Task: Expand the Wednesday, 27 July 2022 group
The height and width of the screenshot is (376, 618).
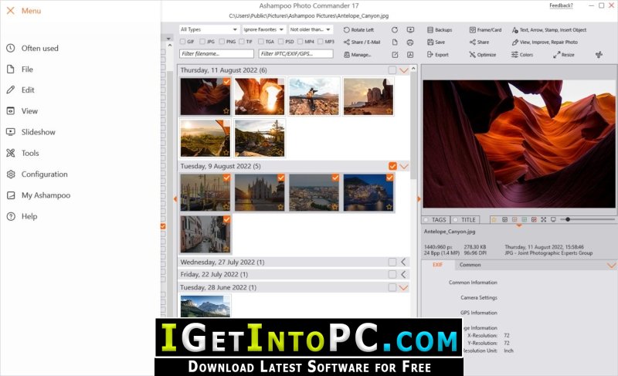Action: point(403,262)
